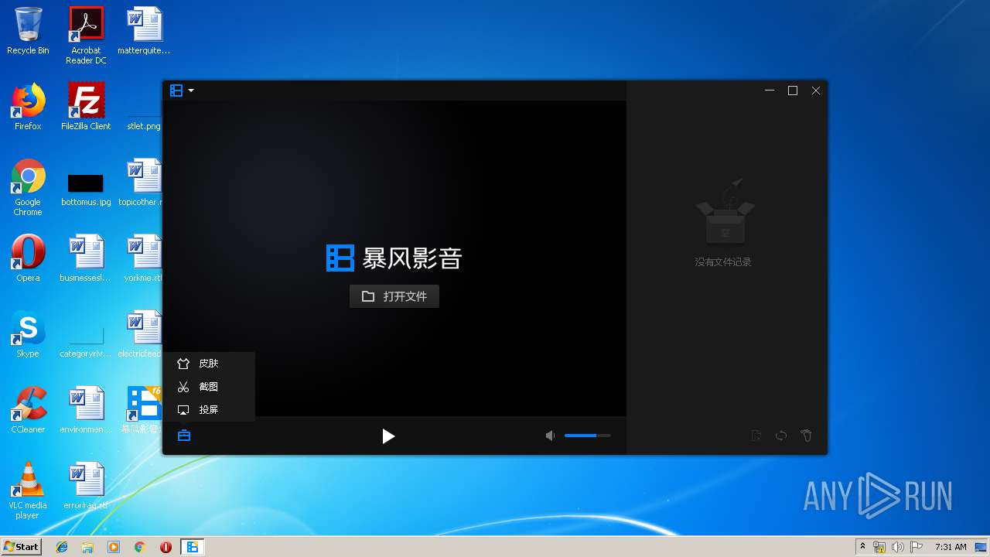This screenshot has height=557, width=990.
Task: Open FileZilla Client desktop shortcut
Action: 86,107
